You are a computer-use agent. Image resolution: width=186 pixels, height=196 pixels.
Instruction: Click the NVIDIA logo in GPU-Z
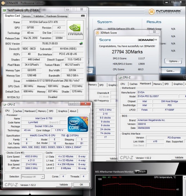(x=75, y=30)
